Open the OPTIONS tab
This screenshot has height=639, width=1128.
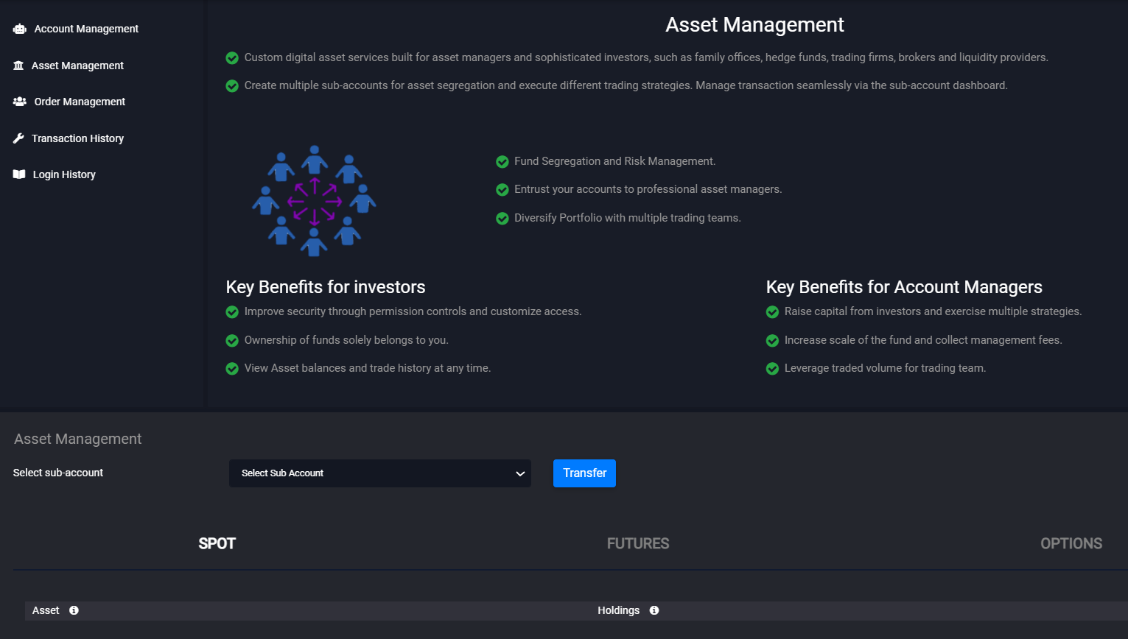coord(1071,543)
